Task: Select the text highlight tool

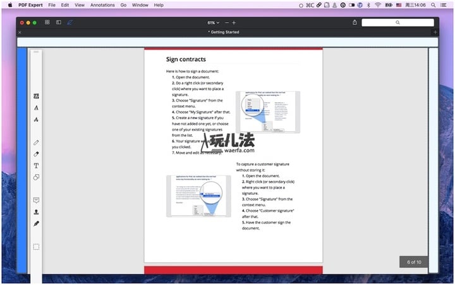Action: (x=36, y=96)
